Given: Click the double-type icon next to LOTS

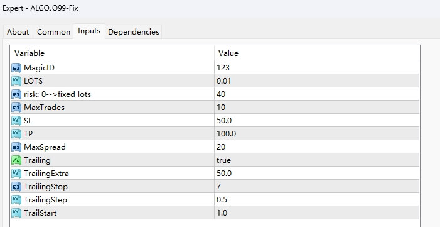Looking at the screenshot, I should [x=16, y=81].
